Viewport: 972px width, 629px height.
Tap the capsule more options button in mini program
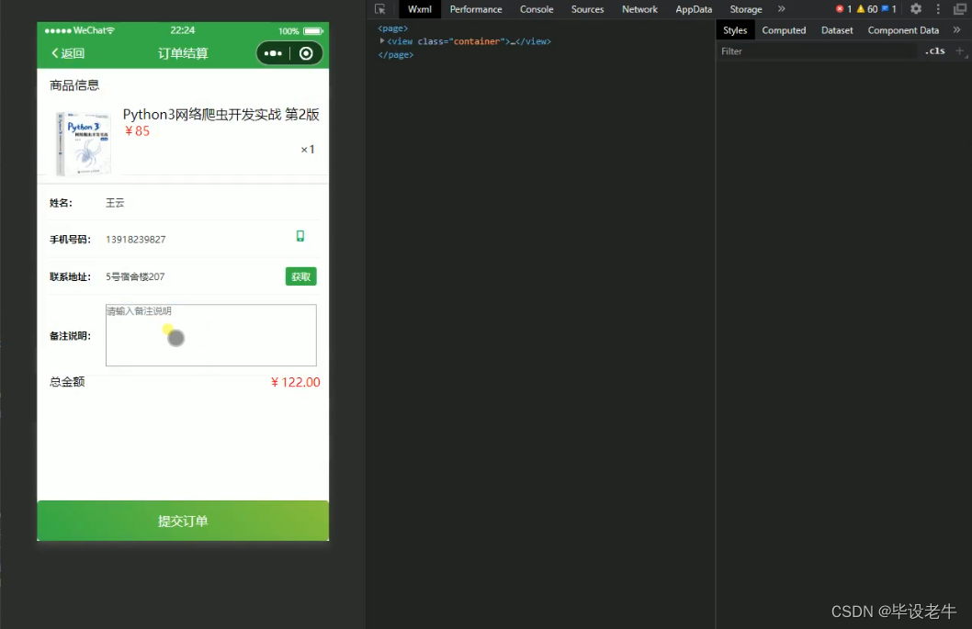click(x=273, y=53)
